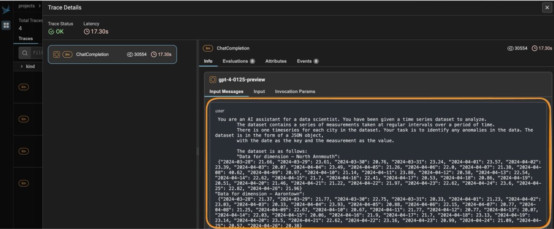Click the user role label in message

tap(220, 110)
